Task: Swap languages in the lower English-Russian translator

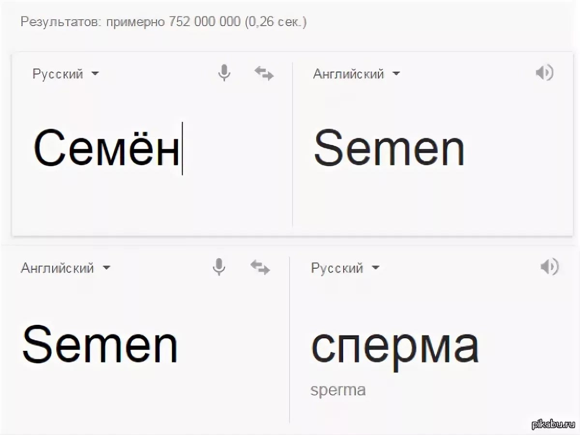Action: [260, 267]
